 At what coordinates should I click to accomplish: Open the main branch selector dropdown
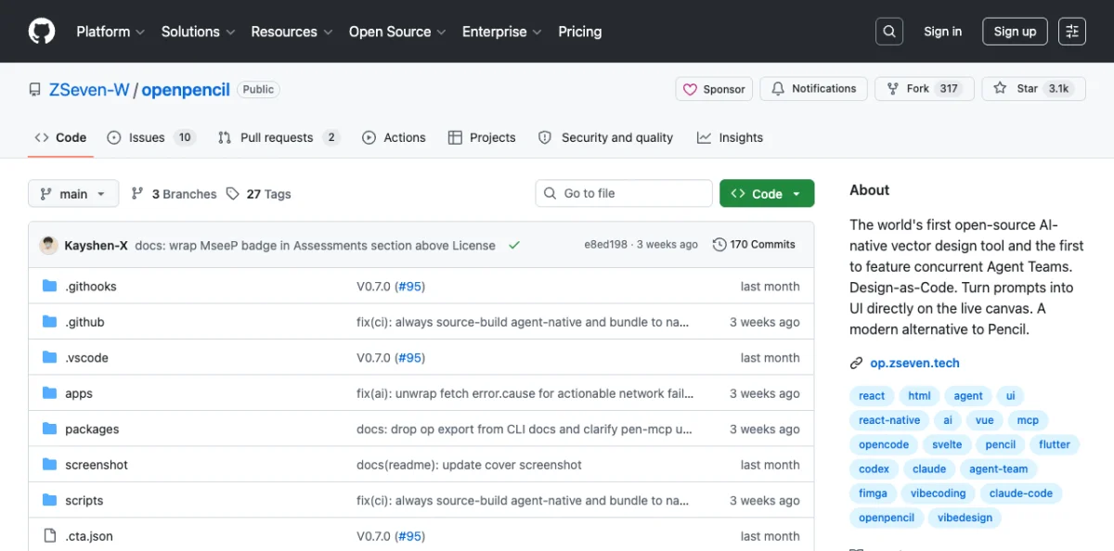[x=73, y=194]
